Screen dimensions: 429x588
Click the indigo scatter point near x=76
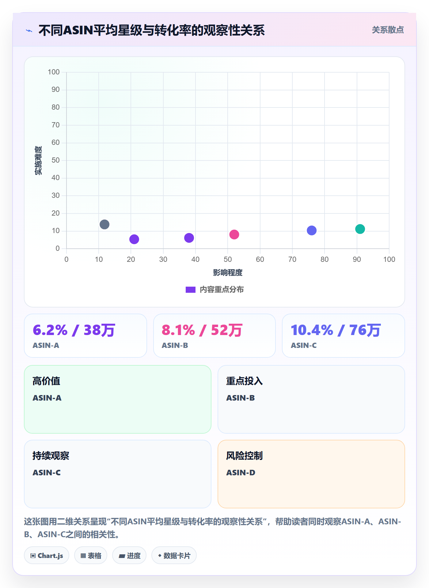(x=312, y=230)
